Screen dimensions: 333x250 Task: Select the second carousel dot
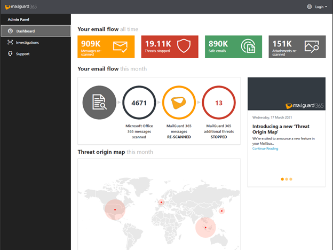287,179
